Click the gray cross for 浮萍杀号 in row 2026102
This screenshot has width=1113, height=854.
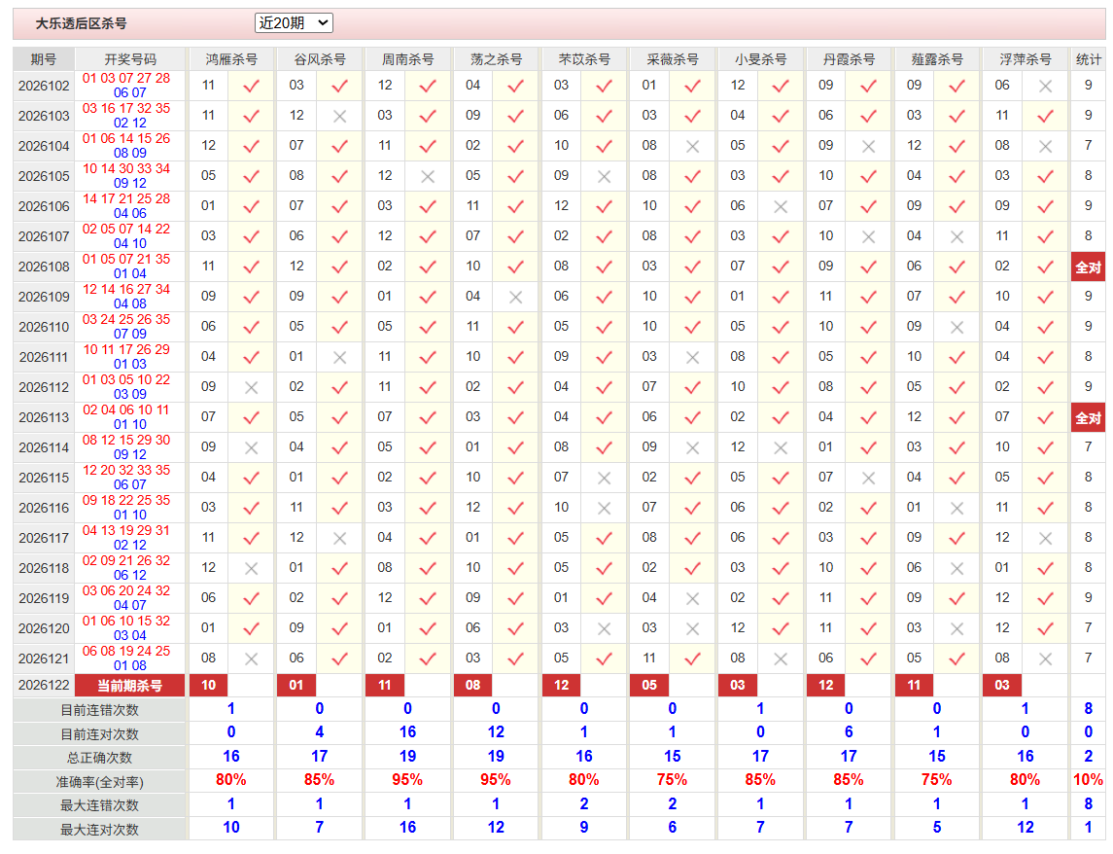tap(1045, 87)
